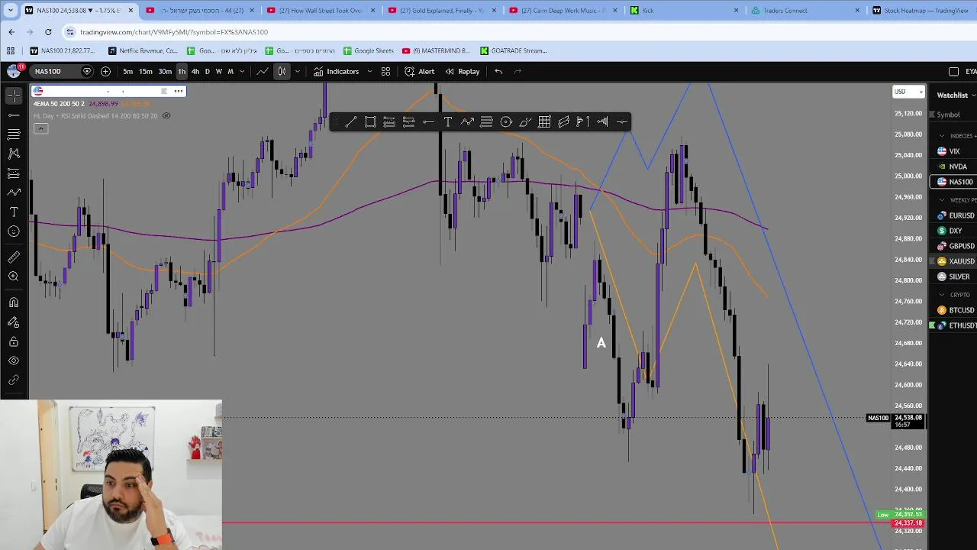Select the 15m timeframe
This screenshot has width=977, height=550.
[x=145, y=71]
